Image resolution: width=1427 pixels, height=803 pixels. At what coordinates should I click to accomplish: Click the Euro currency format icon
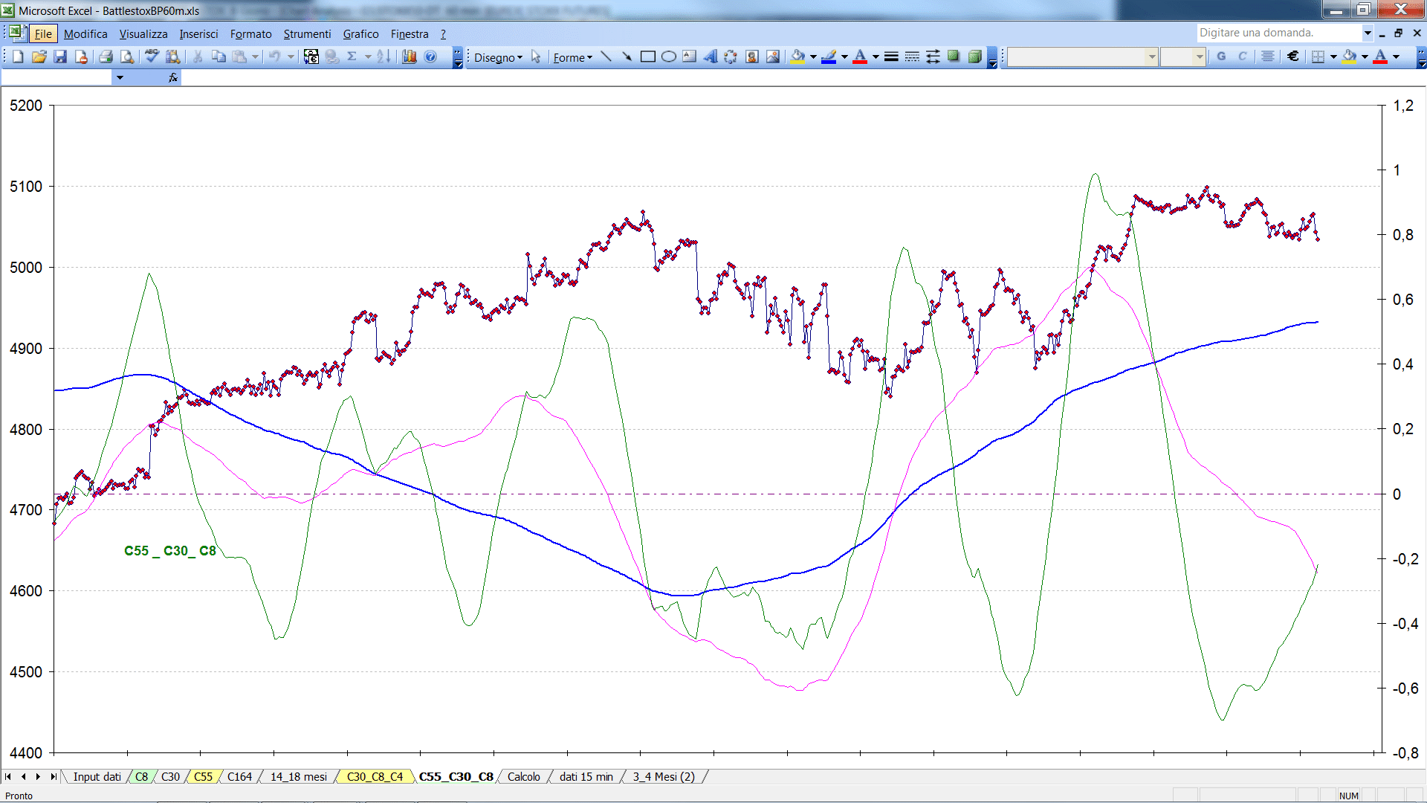[x=1293, y=57]
